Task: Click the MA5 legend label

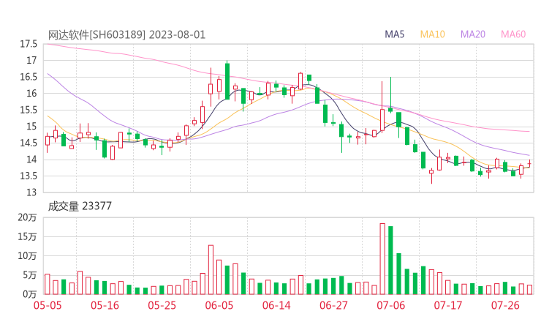Action: coord(394,34)
